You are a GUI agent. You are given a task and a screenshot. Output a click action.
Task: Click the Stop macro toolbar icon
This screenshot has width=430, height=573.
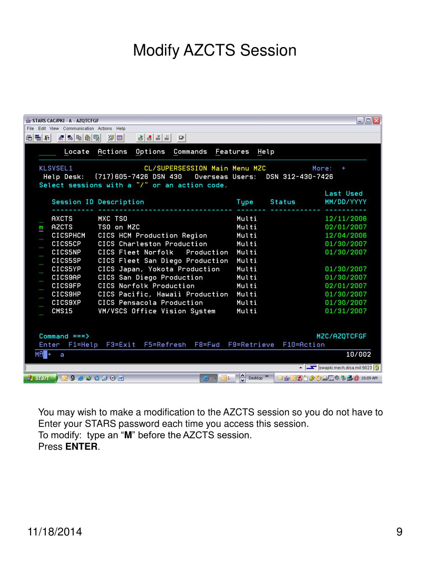158,138
